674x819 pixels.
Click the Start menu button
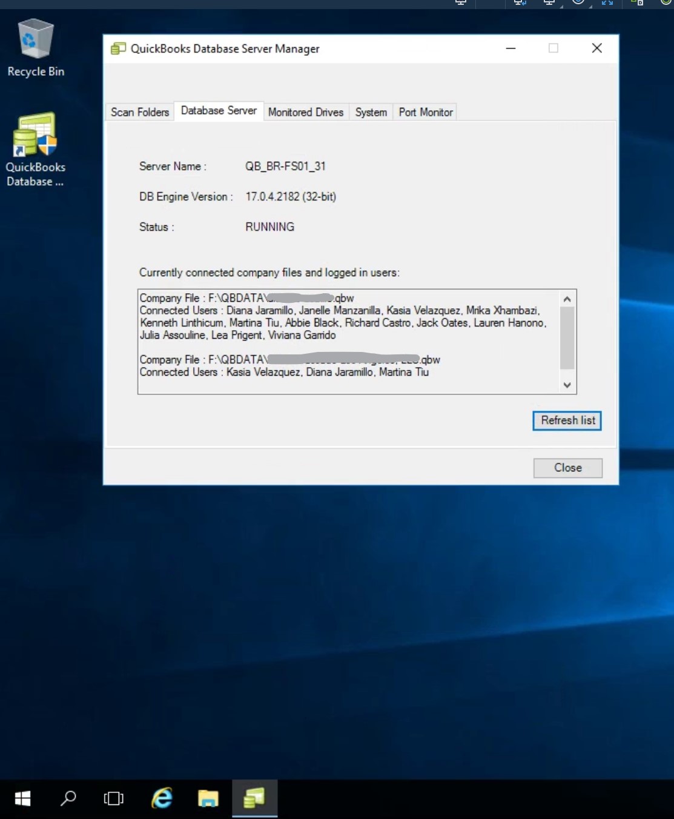[x=22, y=798]
